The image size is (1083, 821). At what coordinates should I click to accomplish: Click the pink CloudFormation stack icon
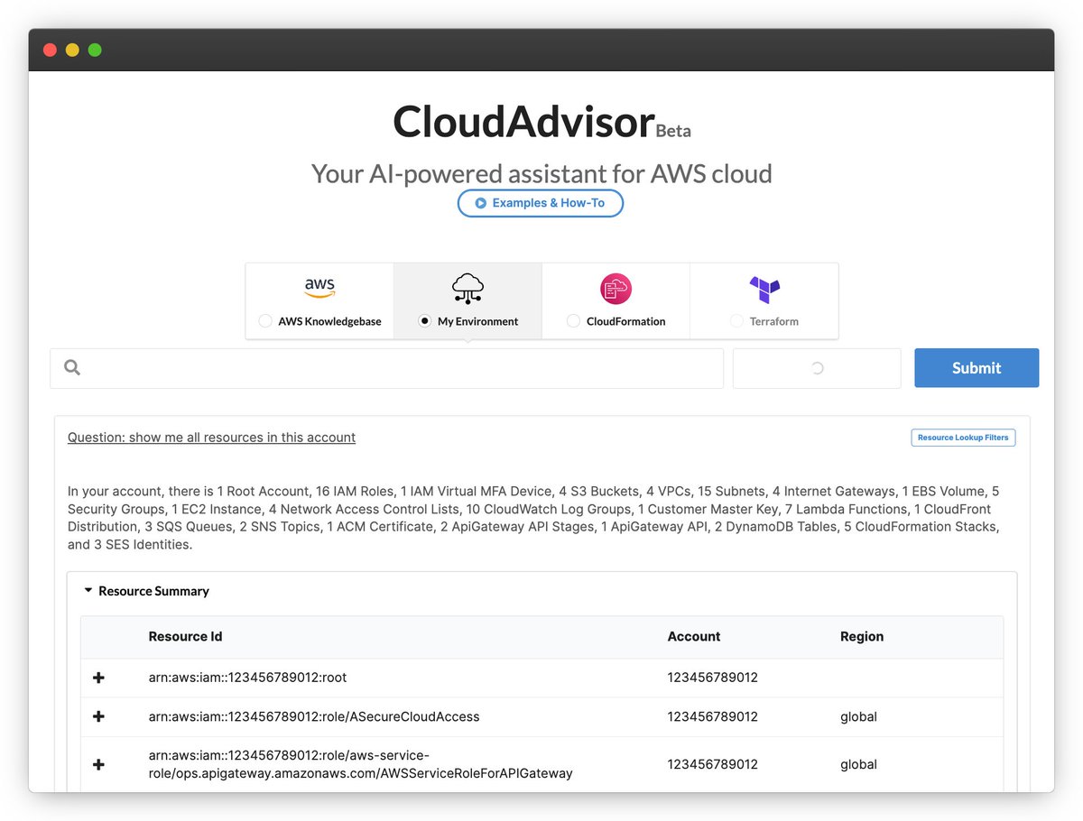[x=616, y=287]
